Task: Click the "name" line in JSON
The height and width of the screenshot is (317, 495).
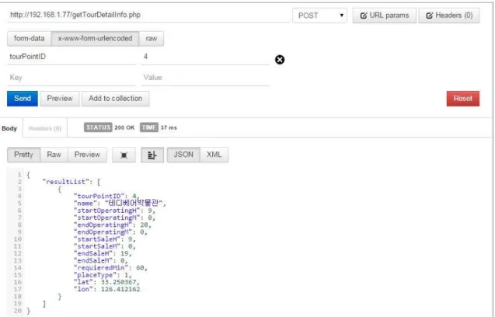Action: [x=120, y=203]
